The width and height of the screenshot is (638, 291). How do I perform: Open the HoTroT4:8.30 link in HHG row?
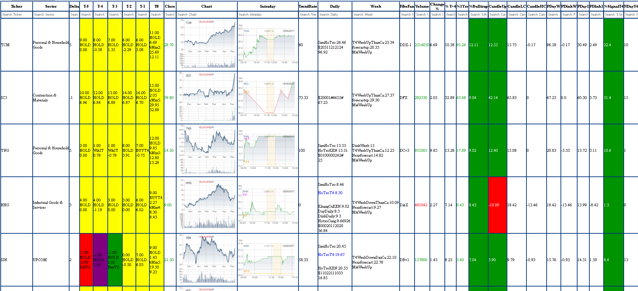click(330, 193)
